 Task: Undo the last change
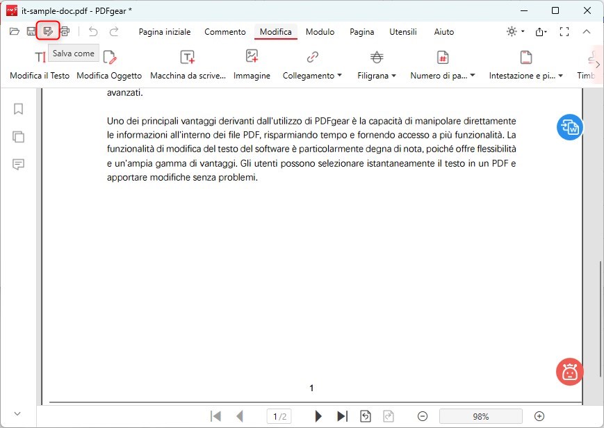92,31
